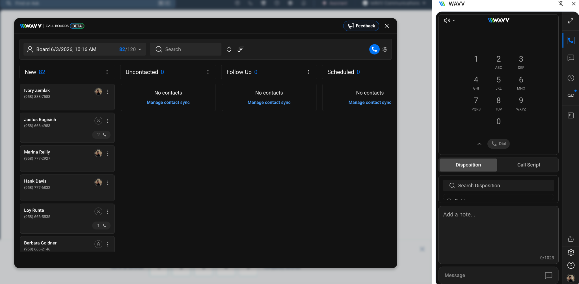Open audio output speaker dropdown
This screenshot has height=284, width=579.
click(449, 20)
